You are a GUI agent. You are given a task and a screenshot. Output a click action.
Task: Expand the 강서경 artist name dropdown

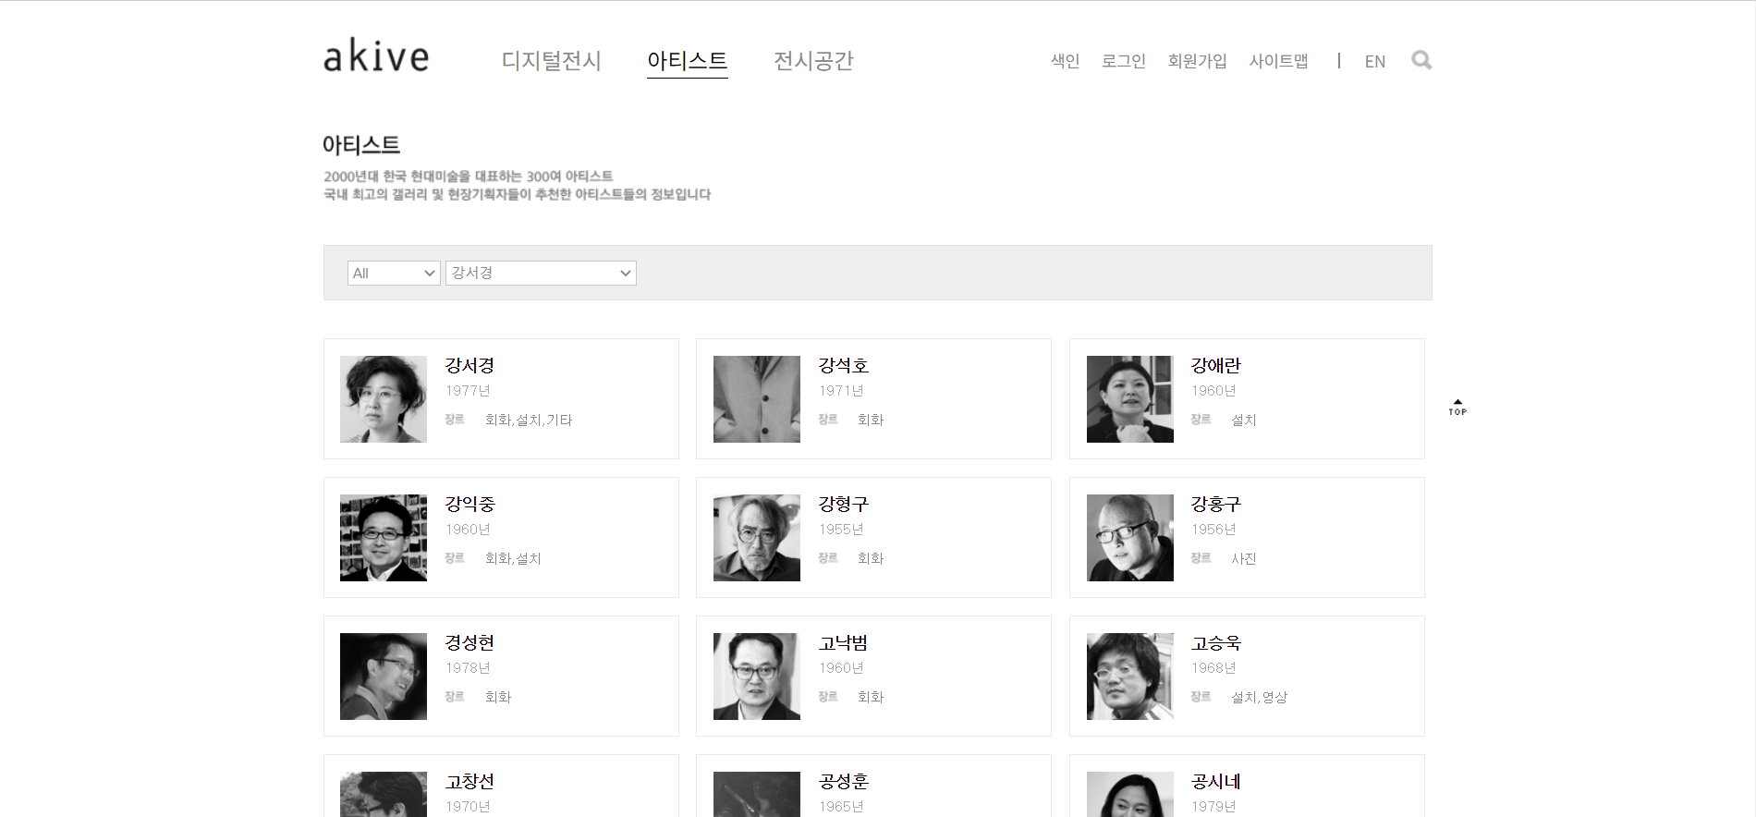541,274
